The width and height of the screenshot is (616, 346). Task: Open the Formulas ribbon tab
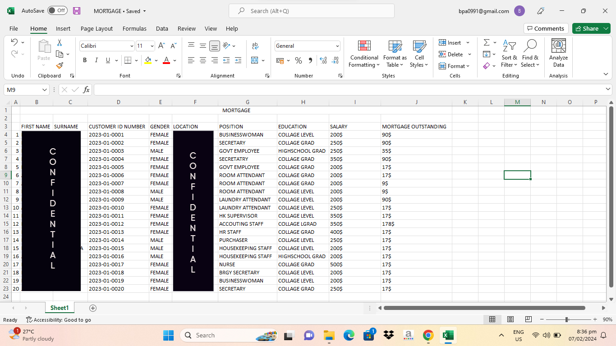(134, 28)
